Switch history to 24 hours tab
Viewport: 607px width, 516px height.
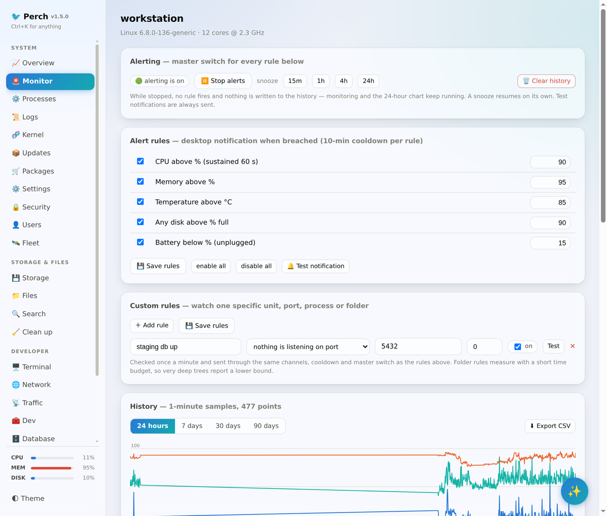(x=152, y=426)
